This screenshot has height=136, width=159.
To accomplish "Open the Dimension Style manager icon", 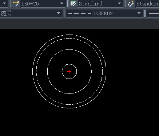I will click(16, 4).
